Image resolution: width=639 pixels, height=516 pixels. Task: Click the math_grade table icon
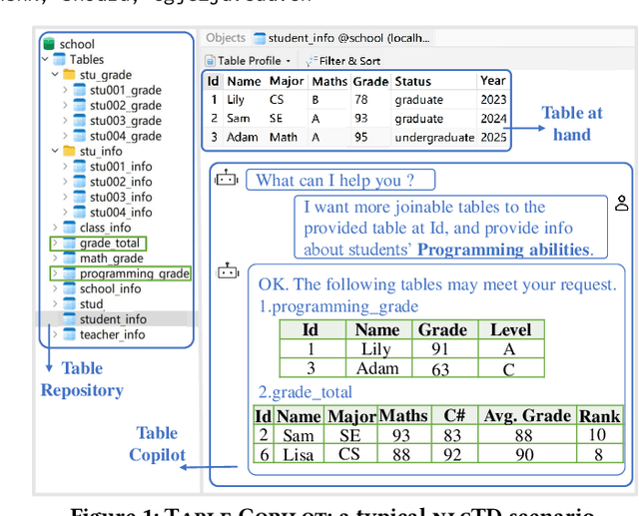pos(69,258)
